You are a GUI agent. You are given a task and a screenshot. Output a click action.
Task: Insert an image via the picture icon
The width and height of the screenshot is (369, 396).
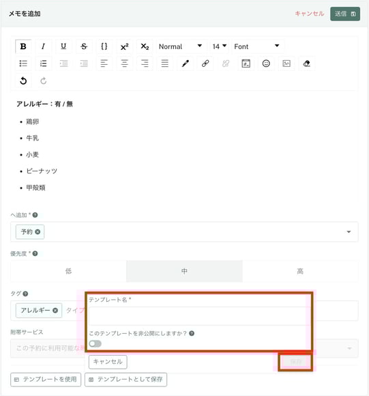(x=286, y=63)
